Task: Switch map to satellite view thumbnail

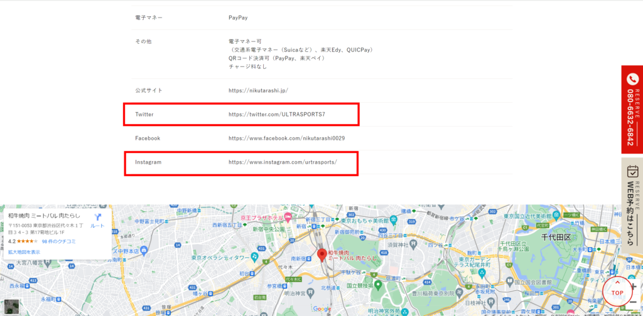Action: (x=11, y=307)
